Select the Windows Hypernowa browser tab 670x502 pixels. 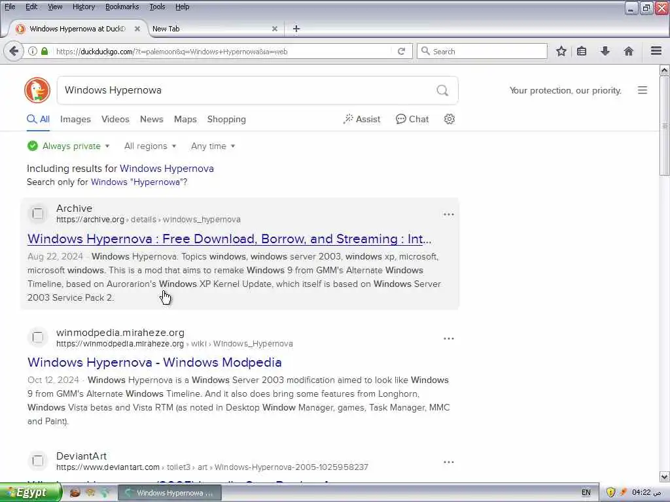click(x=77, y=29)
